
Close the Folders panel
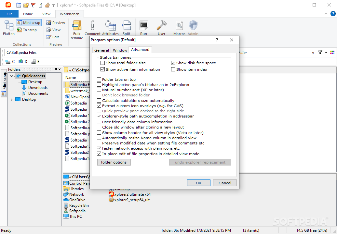[60, 69]
